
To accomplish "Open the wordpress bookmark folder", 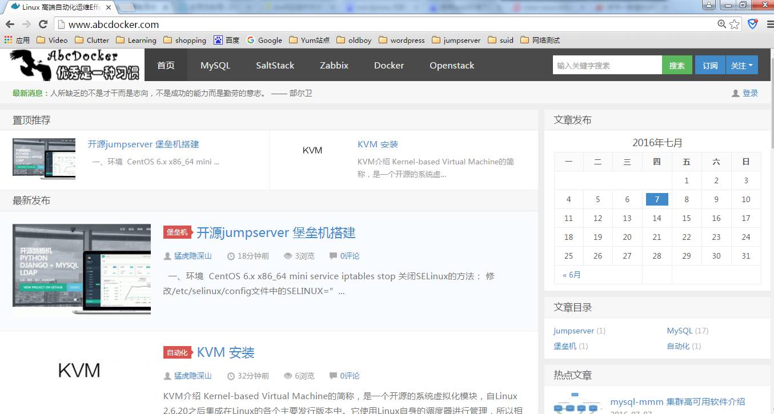I will point(402,40).
